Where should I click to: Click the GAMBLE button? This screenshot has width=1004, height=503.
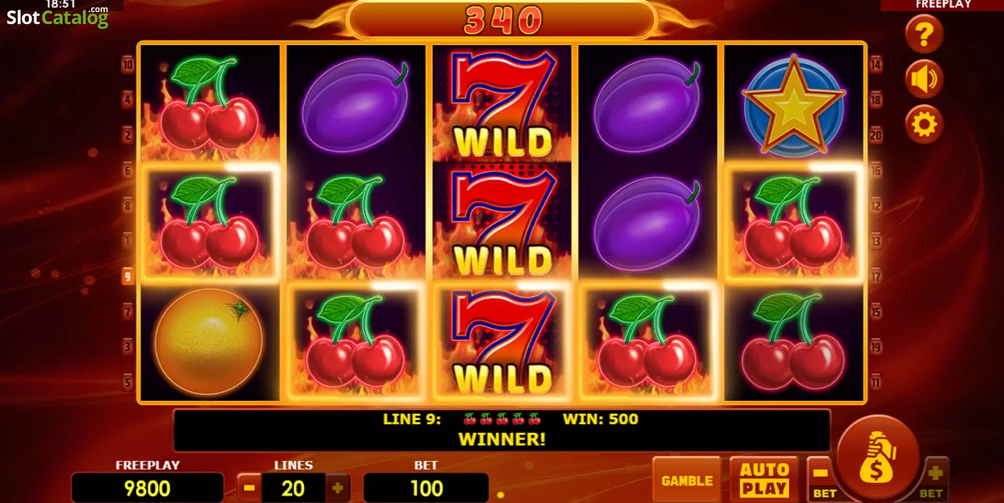pyautogui.click(x=687, y=480)
